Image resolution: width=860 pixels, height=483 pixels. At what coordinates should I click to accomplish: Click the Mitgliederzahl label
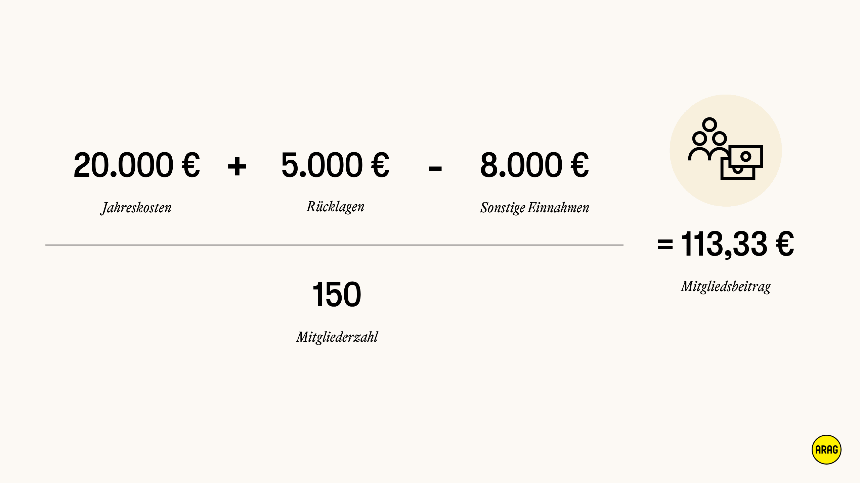(337, 337)
